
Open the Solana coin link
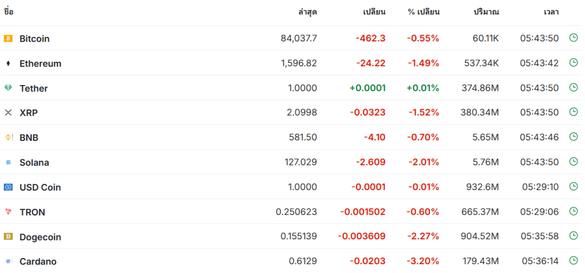point(34,163)
